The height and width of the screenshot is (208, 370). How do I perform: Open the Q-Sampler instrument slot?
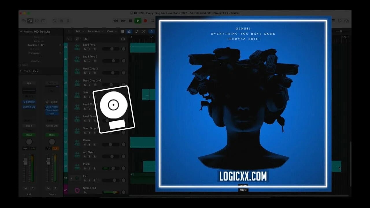(29, 102)
